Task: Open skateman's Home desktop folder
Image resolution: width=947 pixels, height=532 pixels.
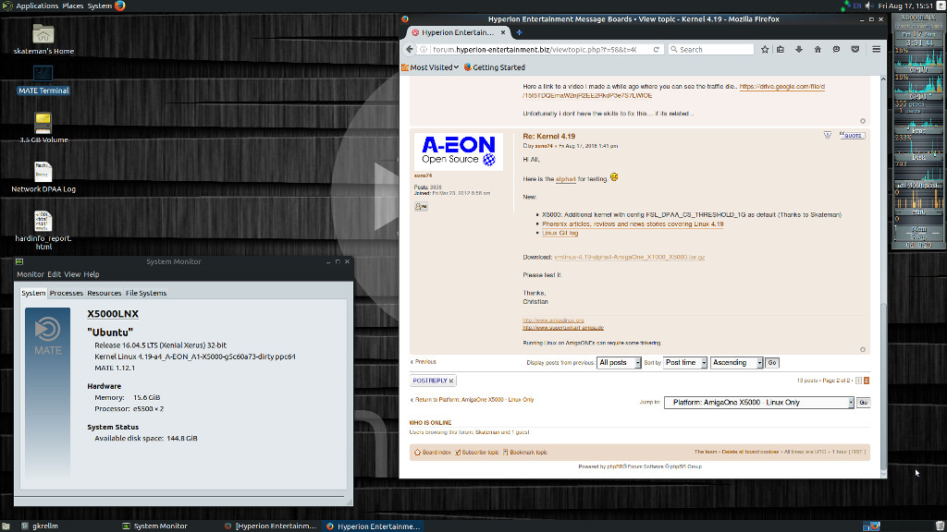Action: pos(43,39)
